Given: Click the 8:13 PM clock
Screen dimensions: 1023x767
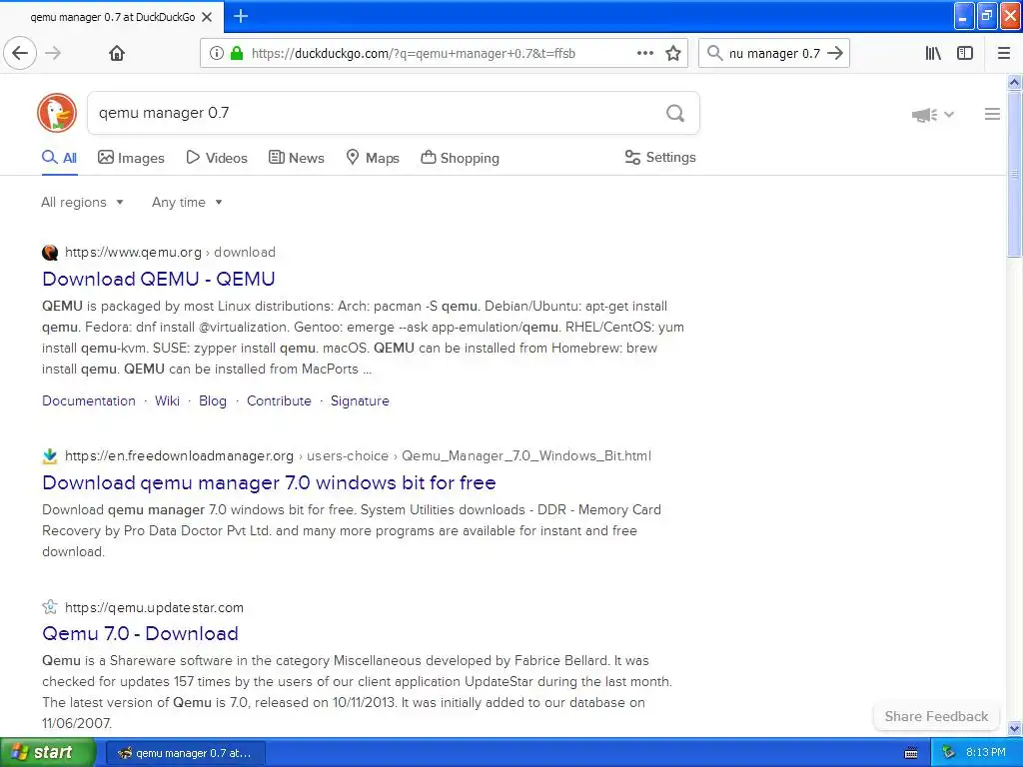Looking at the screenshot, I should tap(986, 753).
